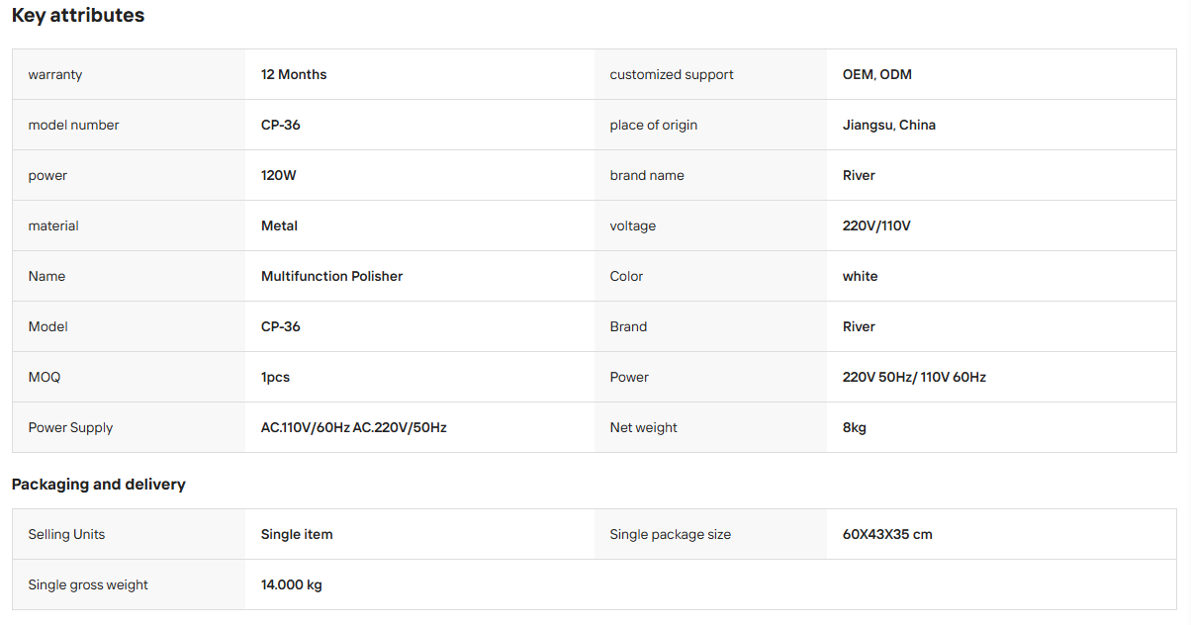Select the Jiangsu, China origin value
The image size is (1191, 625).
pos(889,125)
